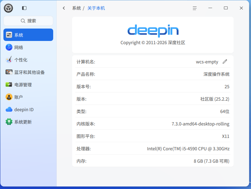Click the 系统 sidebar icon
Image resolution: width=251 pixels, height=189 pixels.
point(9,35)
